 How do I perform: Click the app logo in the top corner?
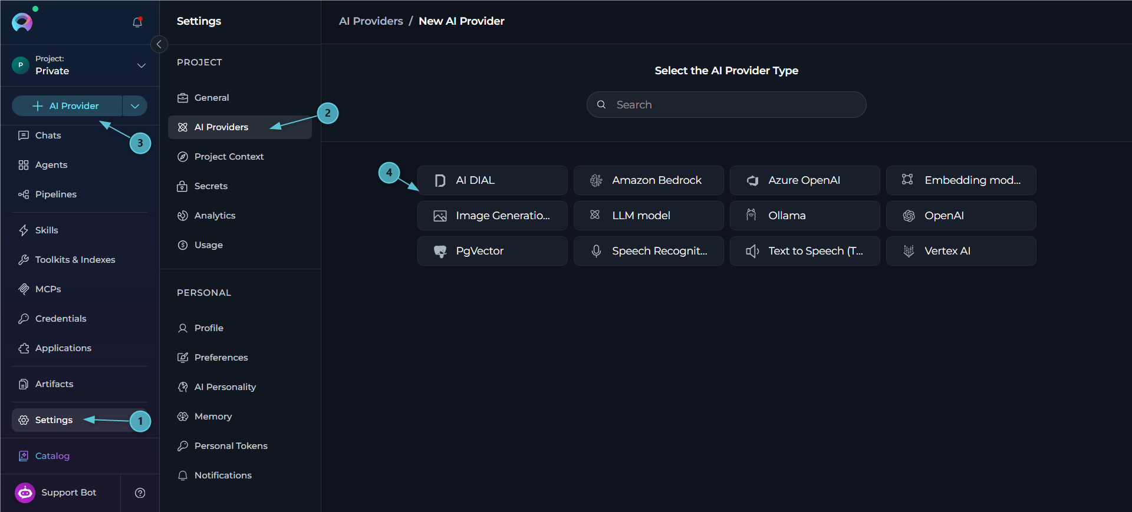pyautogui.click(x=22, y=22)
